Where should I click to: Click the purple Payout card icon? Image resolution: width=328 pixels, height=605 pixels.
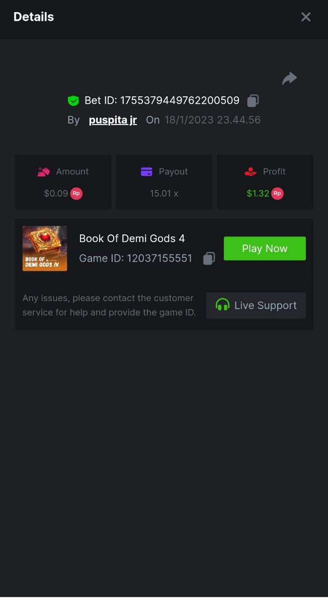click(x=146, y=172)
